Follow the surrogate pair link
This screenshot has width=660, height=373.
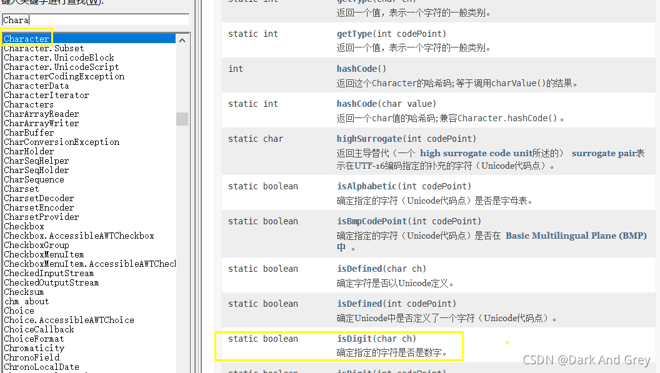(604, 153)
